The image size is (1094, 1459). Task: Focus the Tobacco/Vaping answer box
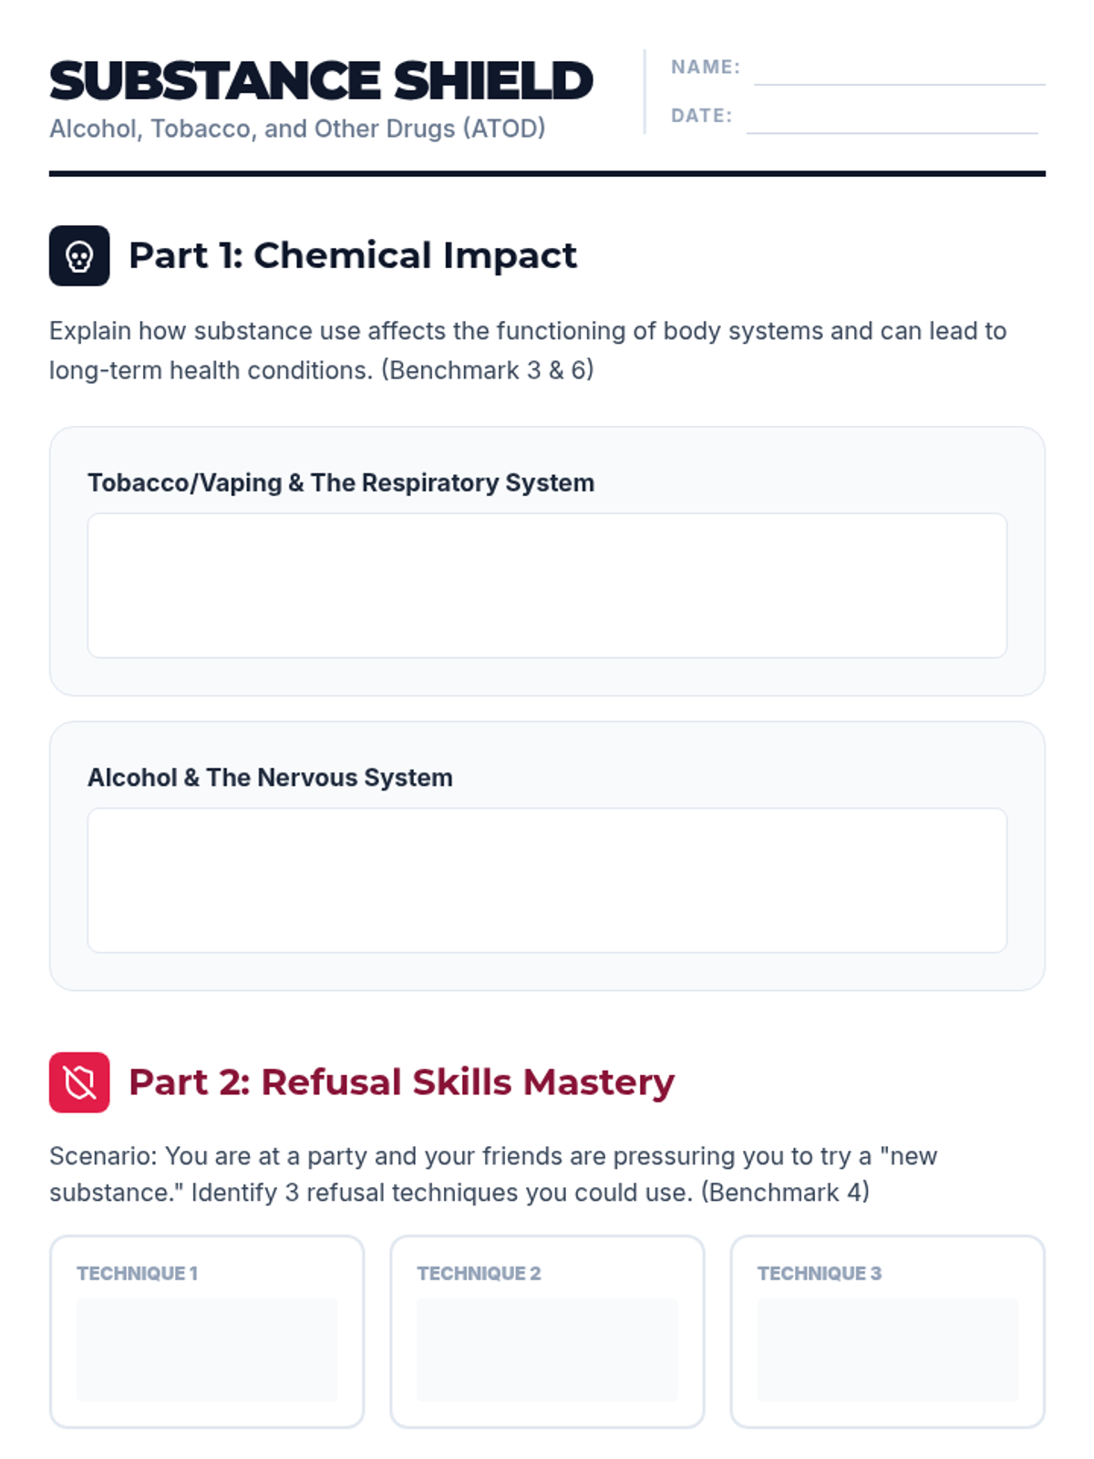point(547,585)
